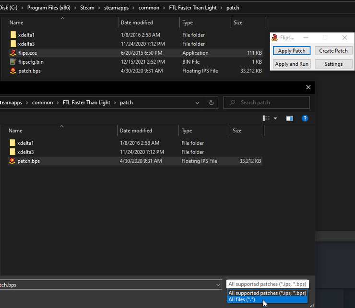Click the flipscfg.bin file icon
The height and width of the screenshot is (308, 355).
click(x=13, y=62)
